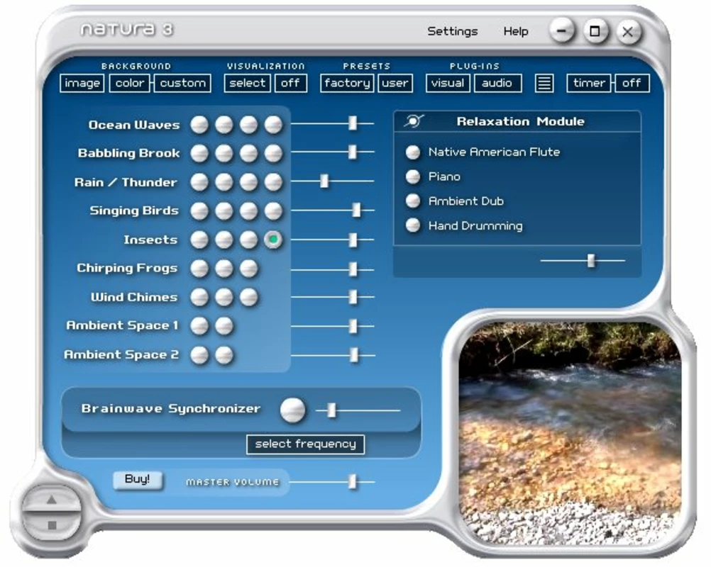711x567 pixels.
Task: Open audio plug-ins list
Action: pos(497,84)
